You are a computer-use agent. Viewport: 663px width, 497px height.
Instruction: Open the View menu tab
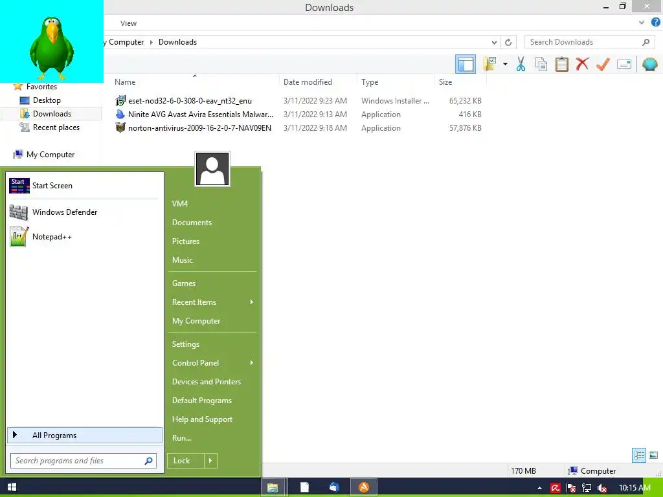point(128,23)
